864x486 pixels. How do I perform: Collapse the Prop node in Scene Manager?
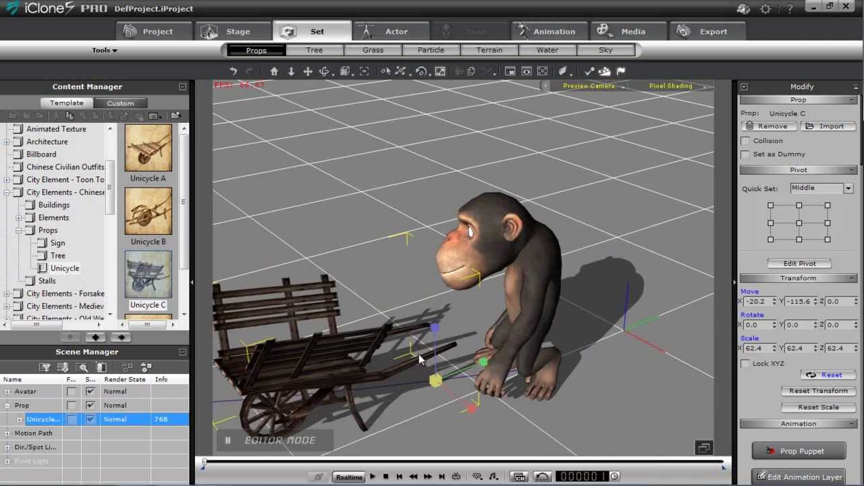pos(7,405)
